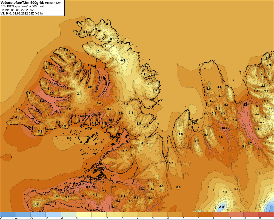Click the '2.6' temperature label
The height and width of the screenshot is (220, 274).
click(263, 86)
